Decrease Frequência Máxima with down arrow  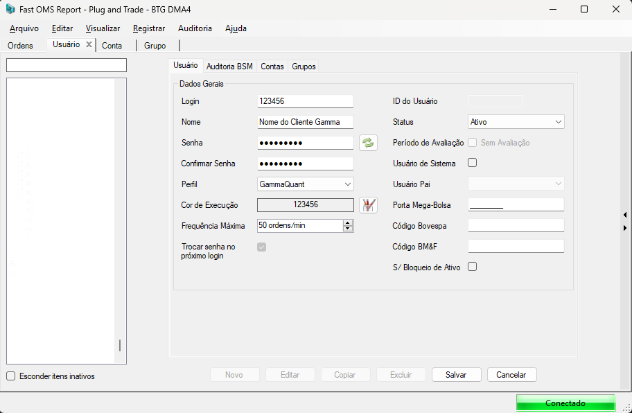[x=347, y=229]
